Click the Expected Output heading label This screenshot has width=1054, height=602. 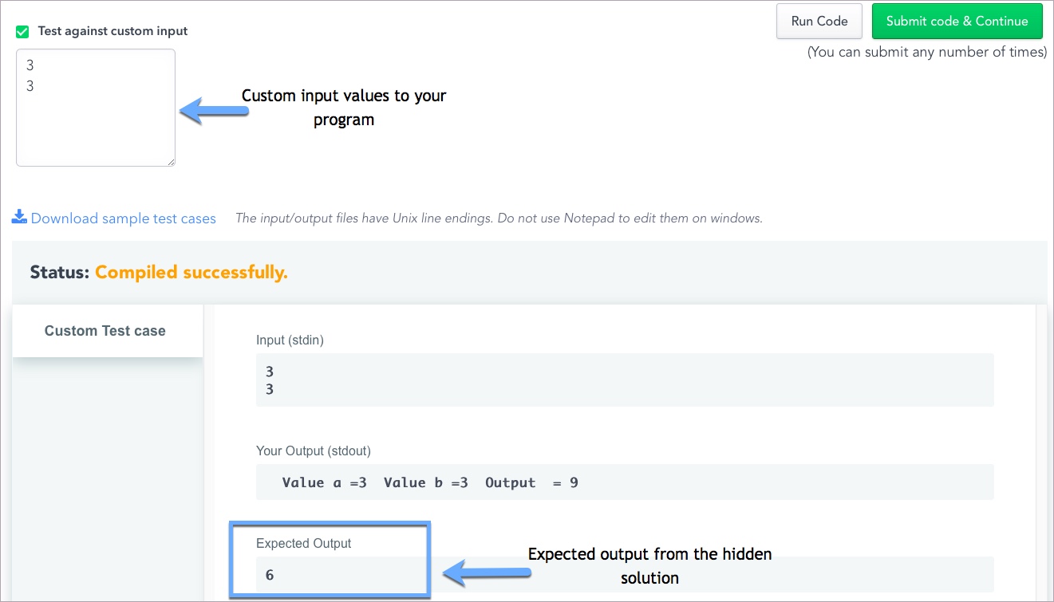point(303,543)
